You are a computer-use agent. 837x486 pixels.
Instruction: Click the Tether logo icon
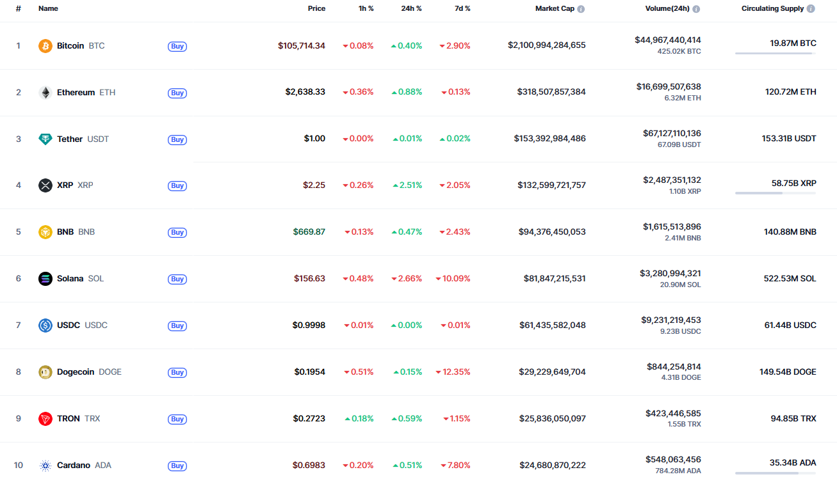click(x=45, y=139)
